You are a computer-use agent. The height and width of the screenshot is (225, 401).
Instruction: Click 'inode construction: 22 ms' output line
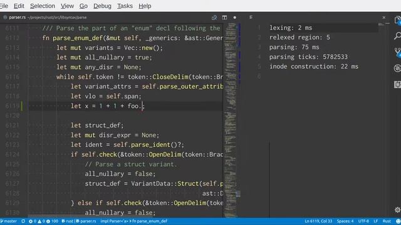pos(314,67)
